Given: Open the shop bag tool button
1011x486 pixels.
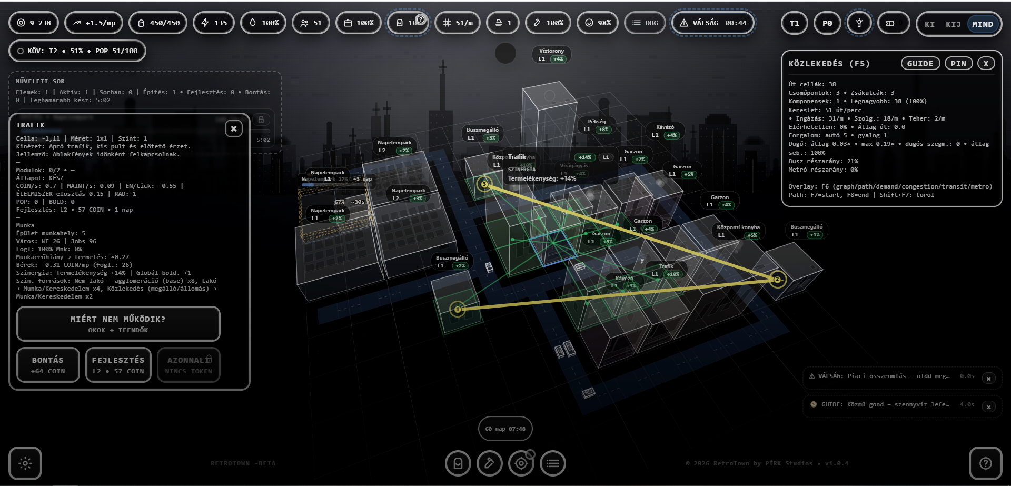Looking at the screenshot, I should [x=458, y=463].
